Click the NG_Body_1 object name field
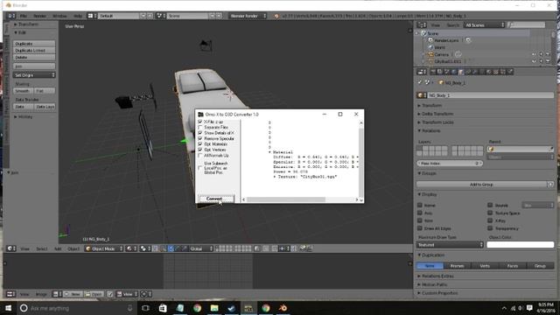 coord(490,95)
